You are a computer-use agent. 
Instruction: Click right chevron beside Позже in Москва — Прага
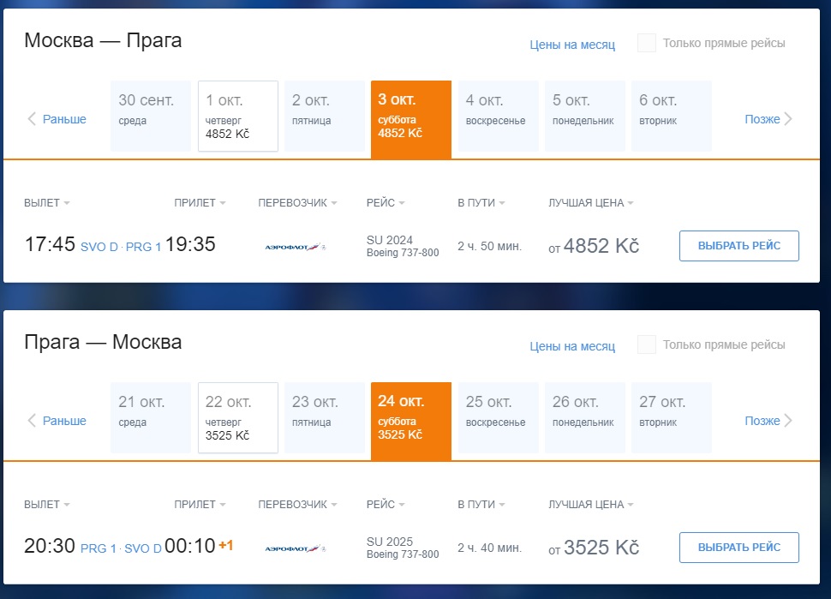788,119
